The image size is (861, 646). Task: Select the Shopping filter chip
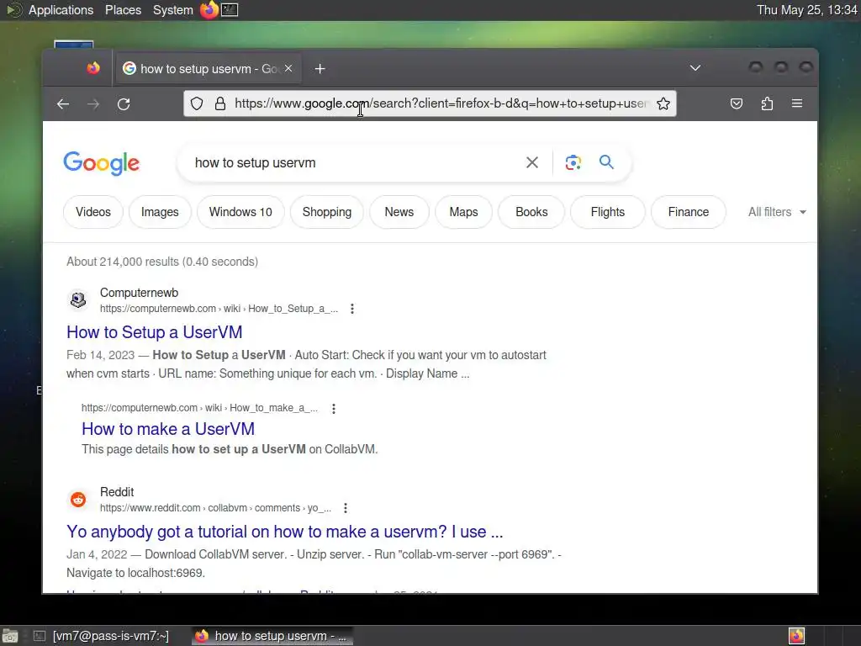click(327, 212)
